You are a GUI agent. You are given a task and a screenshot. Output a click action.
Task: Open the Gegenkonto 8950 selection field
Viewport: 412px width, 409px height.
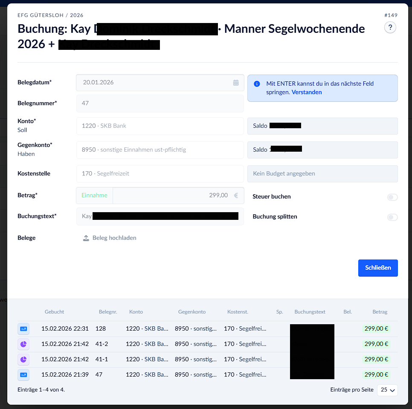coord(160,150)
